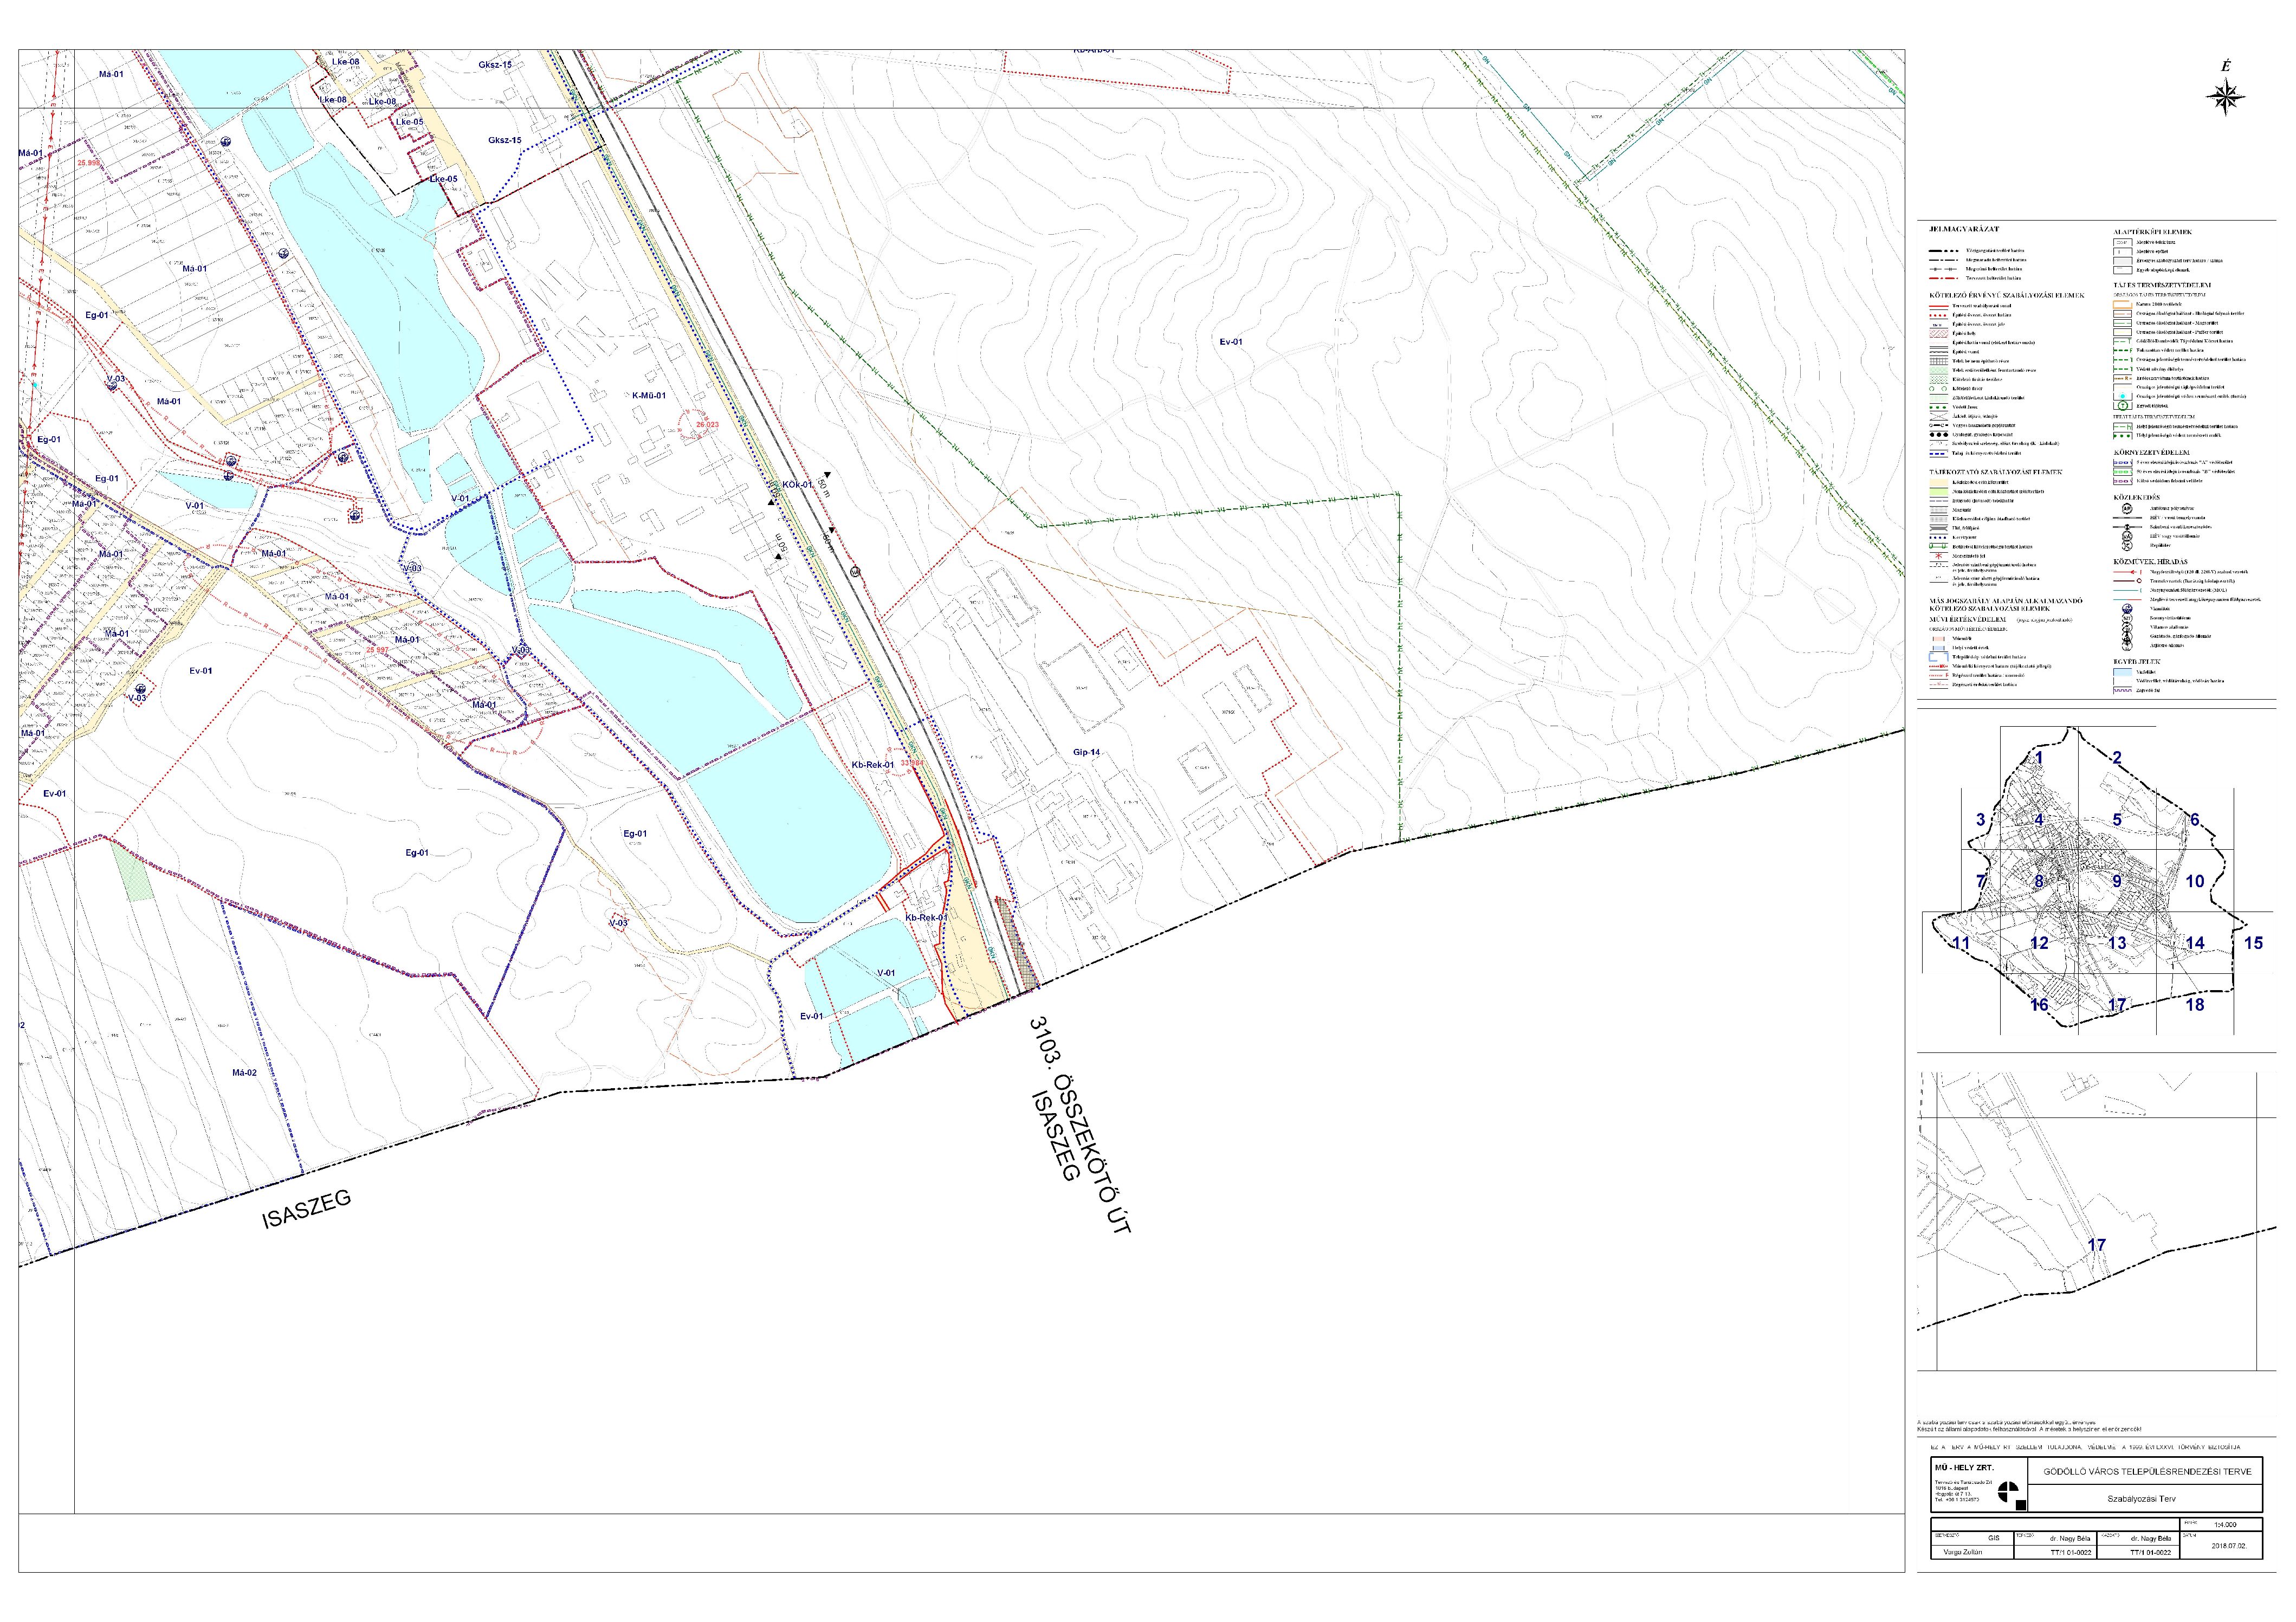The height and width of the screenshot is (1622, 2296).
Task: Click the Közlekedési célú közterület swatch
Action: (x=1939, y=482)
